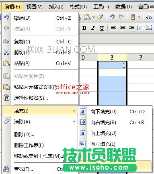Choose 向右填充(R) from fill submenu
154x174 pixels.
tap(115, 122)
